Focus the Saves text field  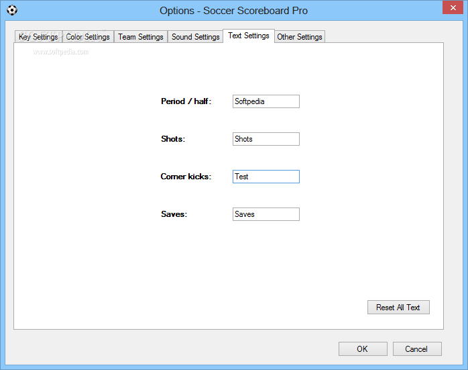(x=266, y=214)
